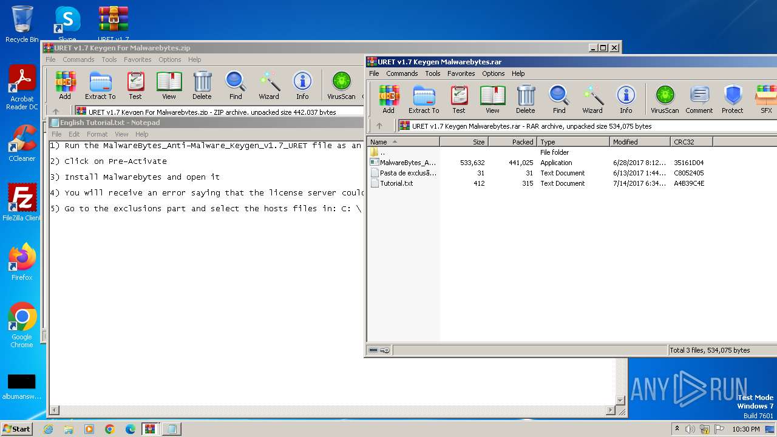
Task: Run VirusScan in the RAR archive window
Action: tap(665, 100)
